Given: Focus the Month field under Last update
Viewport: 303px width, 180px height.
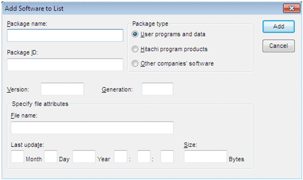Looking at the screenshot, I should pyautogui.click(x=17, y=156).
